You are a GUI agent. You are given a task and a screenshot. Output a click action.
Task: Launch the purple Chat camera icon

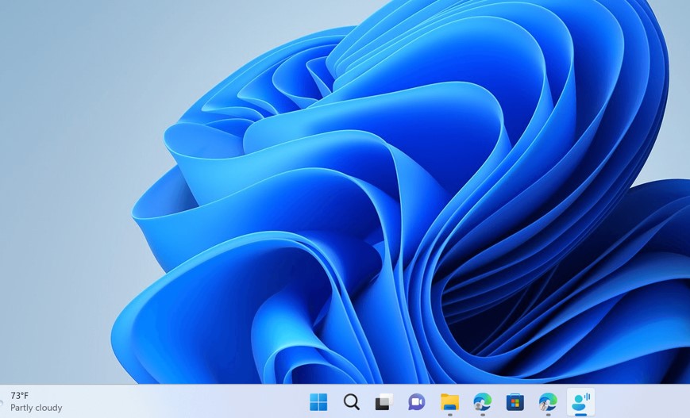(x=417, y=402)
